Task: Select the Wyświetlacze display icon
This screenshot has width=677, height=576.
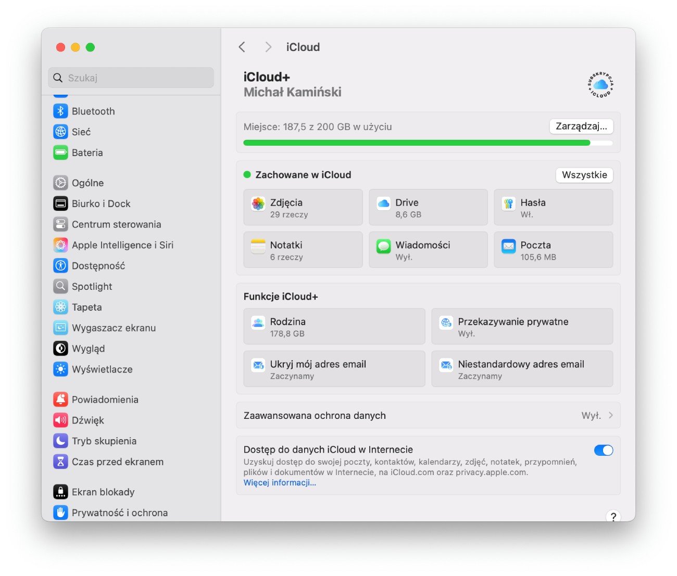Action: tap(60, 369)
